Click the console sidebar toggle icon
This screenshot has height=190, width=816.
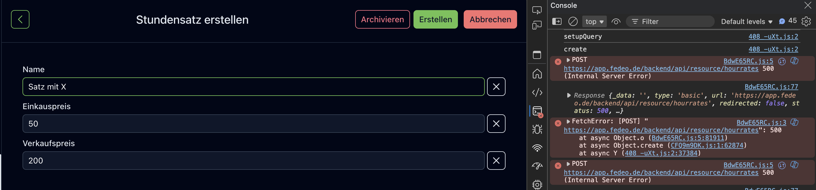point(557,21)
